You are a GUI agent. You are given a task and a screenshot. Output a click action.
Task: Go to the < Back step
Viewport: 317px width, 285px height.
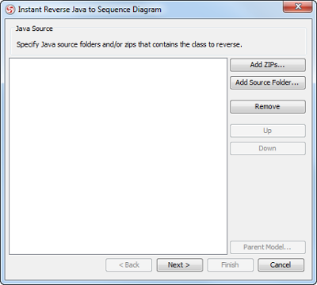pyautogui.click(x=129, y=264)
